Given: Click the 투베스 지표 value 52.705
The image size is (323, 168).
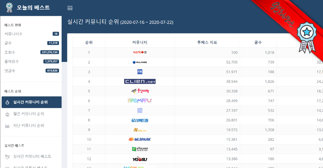Looking at the screenshot, I should click(232, 62).
